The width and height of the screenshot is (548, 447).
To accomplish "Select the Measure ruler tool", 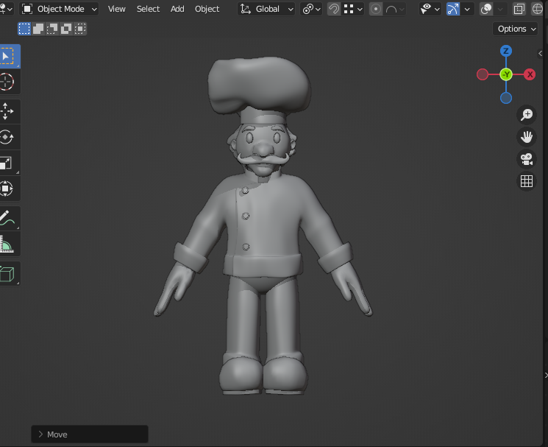I will click(9, 244).
